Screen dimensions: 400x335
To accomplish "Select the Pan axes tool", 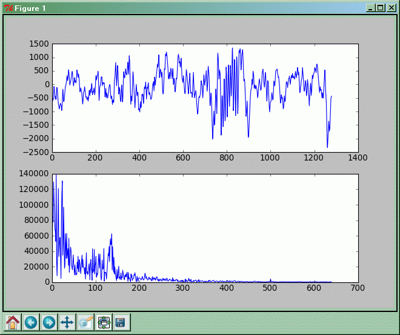I will [67, 322].
